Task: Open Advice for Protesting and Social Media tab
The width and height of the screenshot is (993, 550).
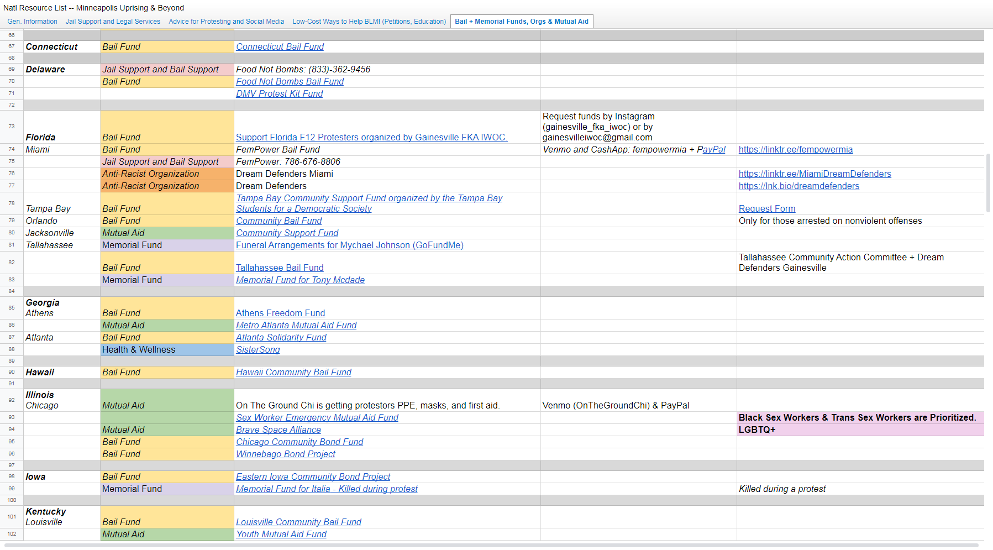Action: click(226, 22)
